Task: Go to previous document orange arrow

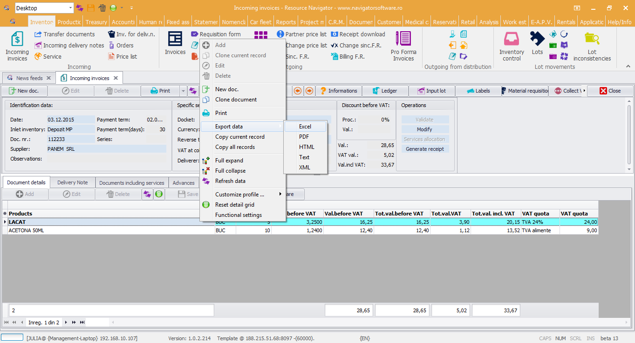Action: (x=297, y=91)
